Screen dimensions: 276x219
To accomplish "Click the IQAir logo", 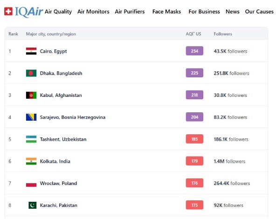I will pyautogui.click(x=24, y=12).
